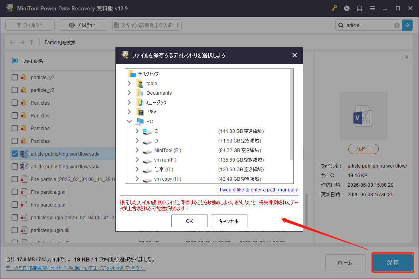The height and width of the screenshot is (279, 419).
Task: Check second article publishing workflow.vsdx checkbox
Action: coord(15,166)
